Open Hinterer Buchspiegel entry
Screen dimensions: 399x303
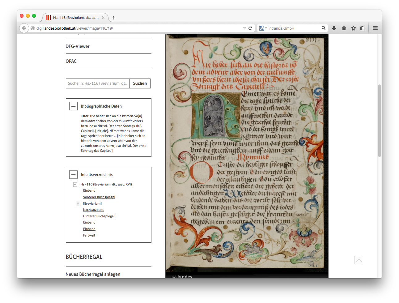coord(99,216)
